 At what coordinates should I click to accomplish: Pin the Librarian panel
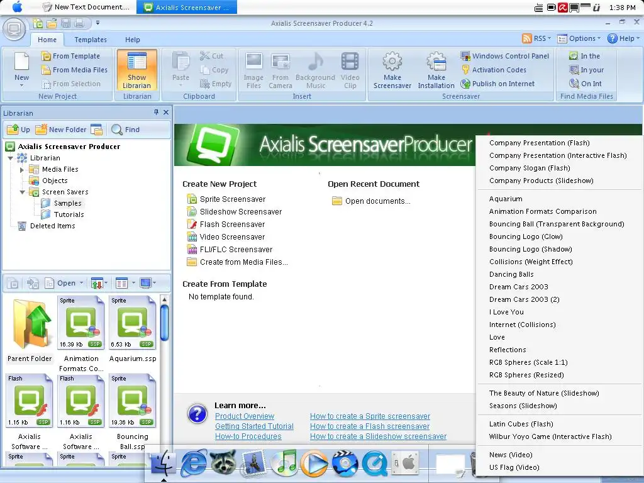(x=156, y=112)
